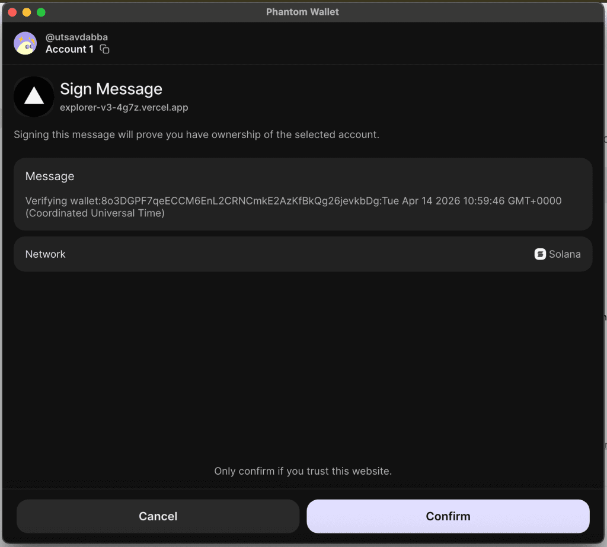Minimize the window with the yellow button
Viewport: 607px width, 547px height.
click(27, 12)
